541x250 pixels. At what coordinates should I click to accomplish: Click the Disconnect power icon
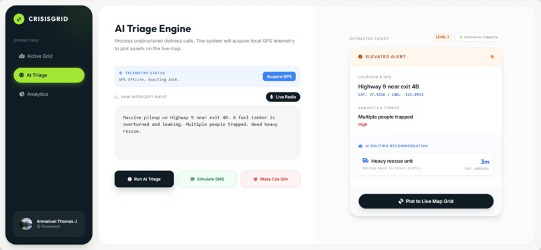pyautogui.click(x=39, y=227)
